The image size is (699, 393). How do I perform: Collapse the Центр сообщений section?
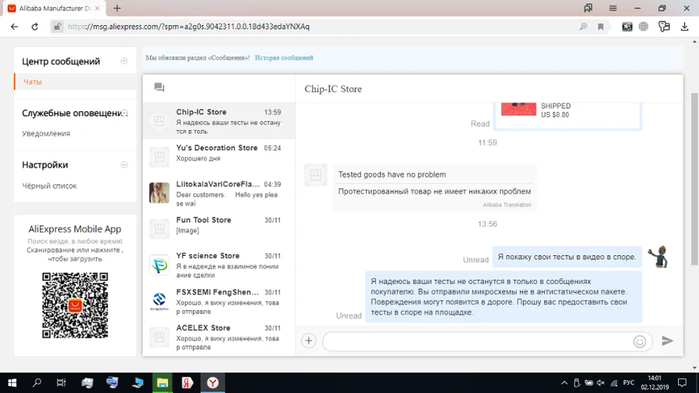(124, 61)
